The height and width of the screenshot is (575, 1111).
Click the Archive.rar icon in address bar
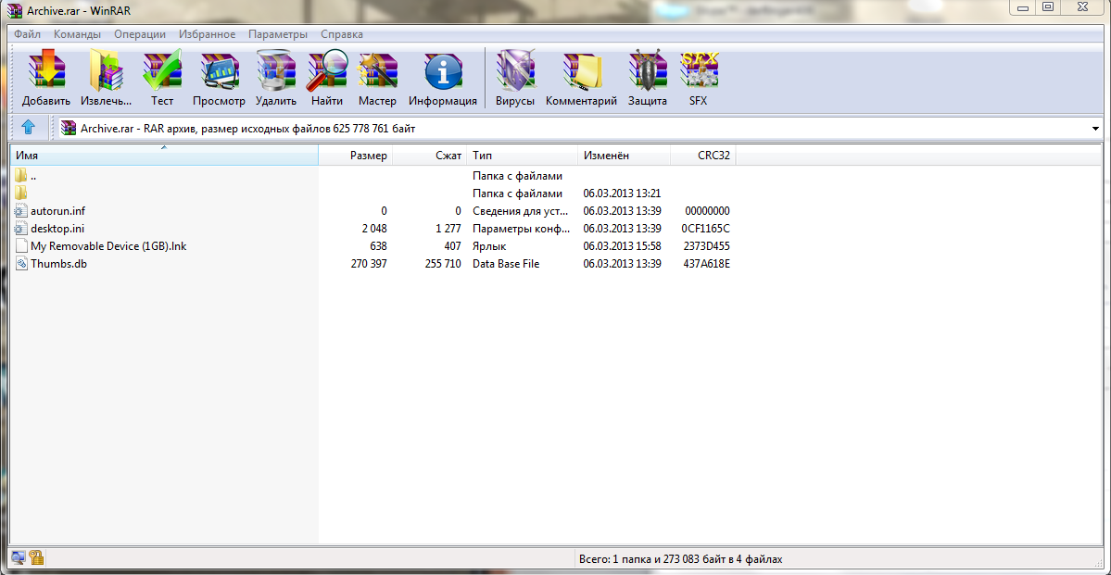[x=69, y=128]
